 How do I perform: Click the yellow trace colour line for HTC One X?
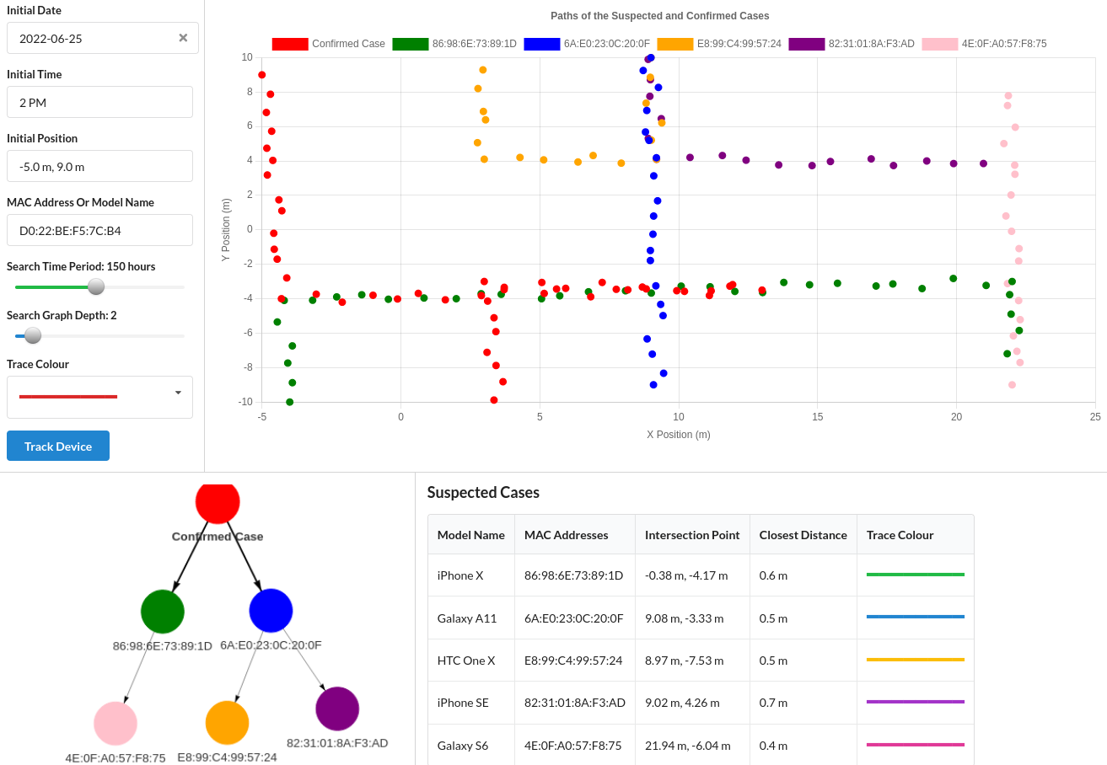[916, 659]
